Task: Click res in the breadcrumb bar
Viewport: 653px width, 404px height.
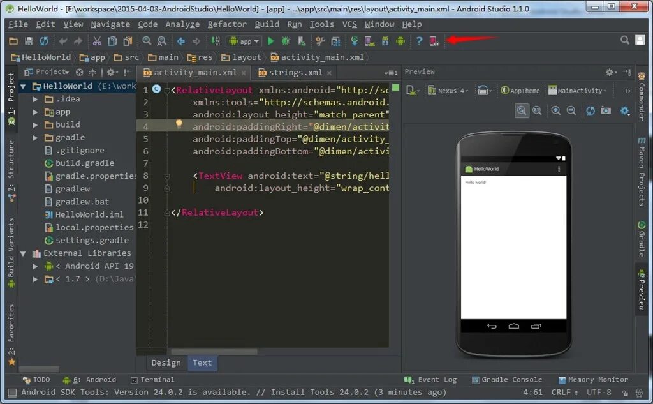Action: coord(200,57)
